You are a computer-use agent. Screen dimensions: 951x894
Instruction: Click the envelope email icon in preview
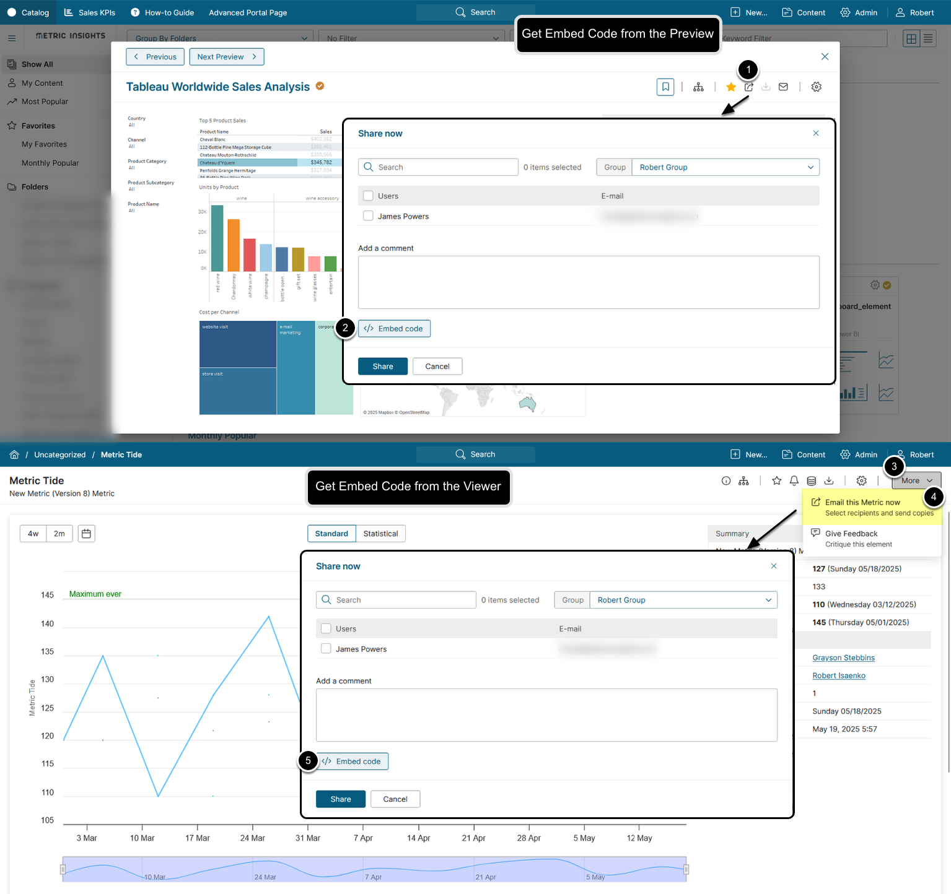(x=783, y=87)
